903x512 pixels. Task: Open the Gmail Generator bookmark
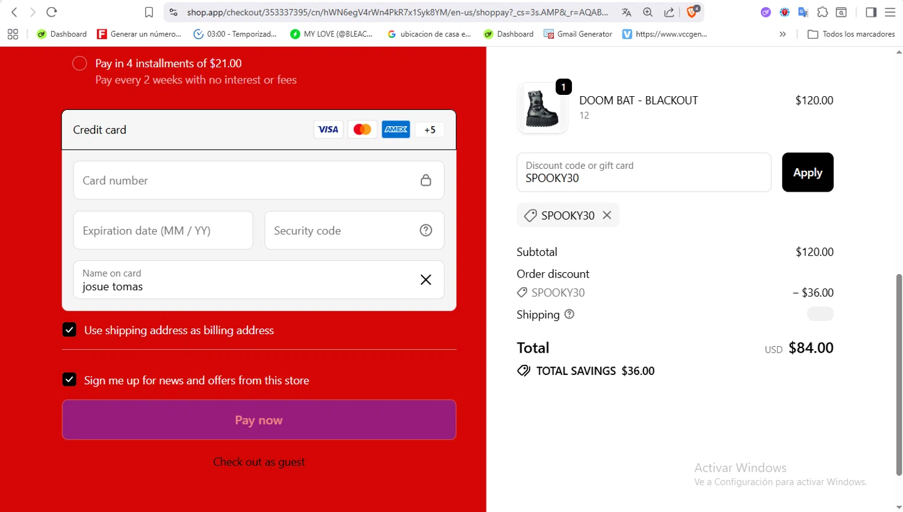tap(578, 34)
